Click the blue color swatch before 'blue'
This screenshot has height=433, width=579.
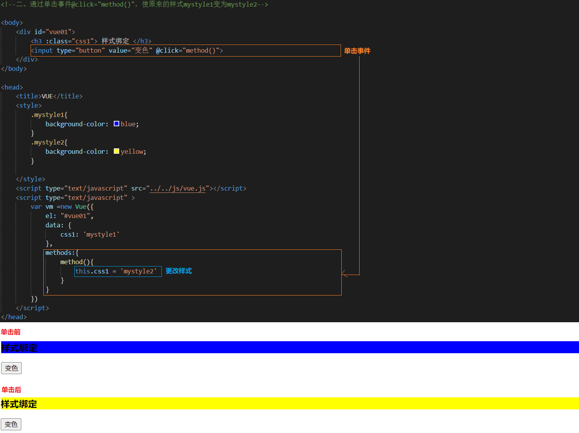[116, 124]
